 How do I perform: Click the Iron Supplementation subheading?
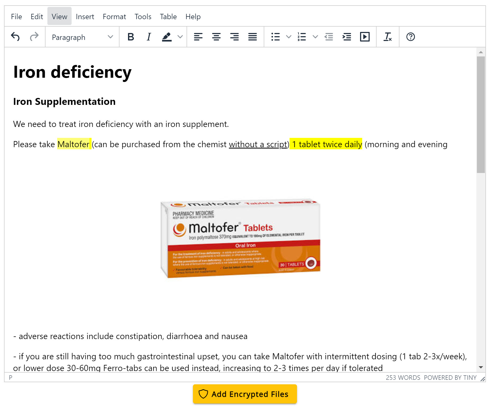(x=64, y=101)
